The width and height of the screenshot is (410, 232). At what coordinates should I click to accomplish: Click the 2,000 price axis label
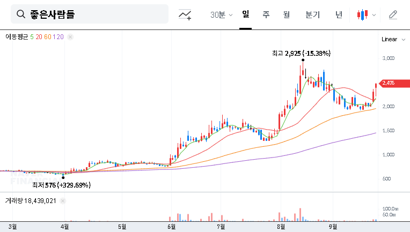coord(389,107)
